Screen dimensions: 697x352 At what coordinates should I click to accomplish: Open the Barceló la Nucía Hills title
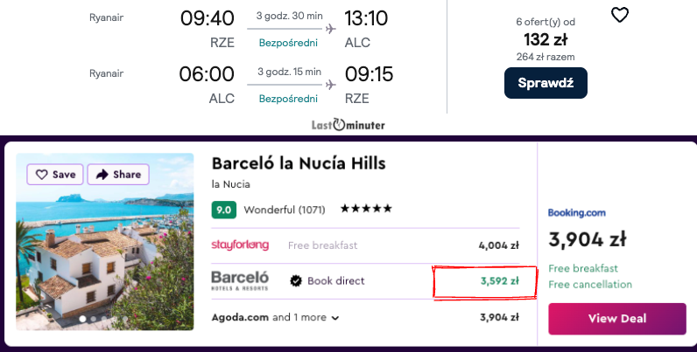(x=299, y=163)
